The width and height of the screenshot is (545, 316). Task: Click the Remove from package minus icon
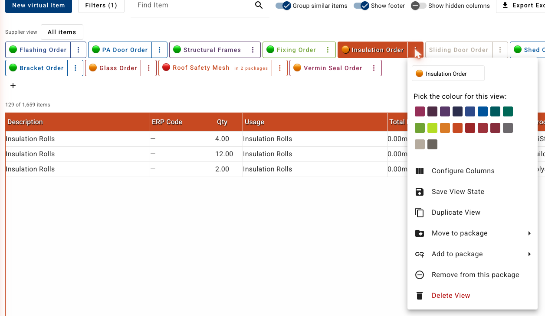[420, 275]
